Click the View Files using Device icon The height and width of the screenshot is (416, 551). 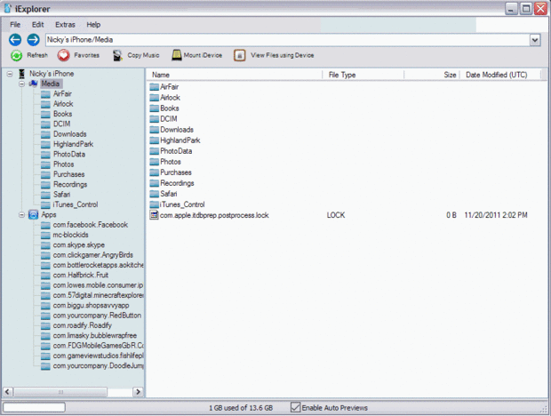(240, 55)
